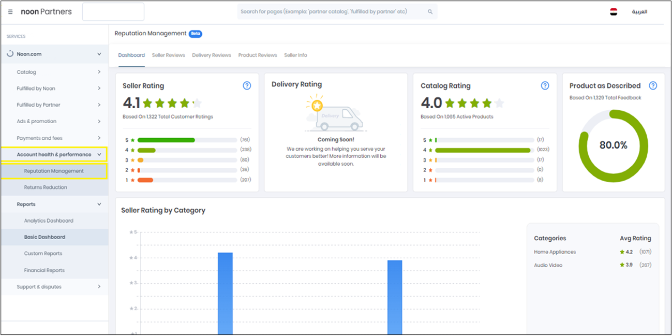
Task: Expand the Ads & promotion menu
Action: pos(36,121)
